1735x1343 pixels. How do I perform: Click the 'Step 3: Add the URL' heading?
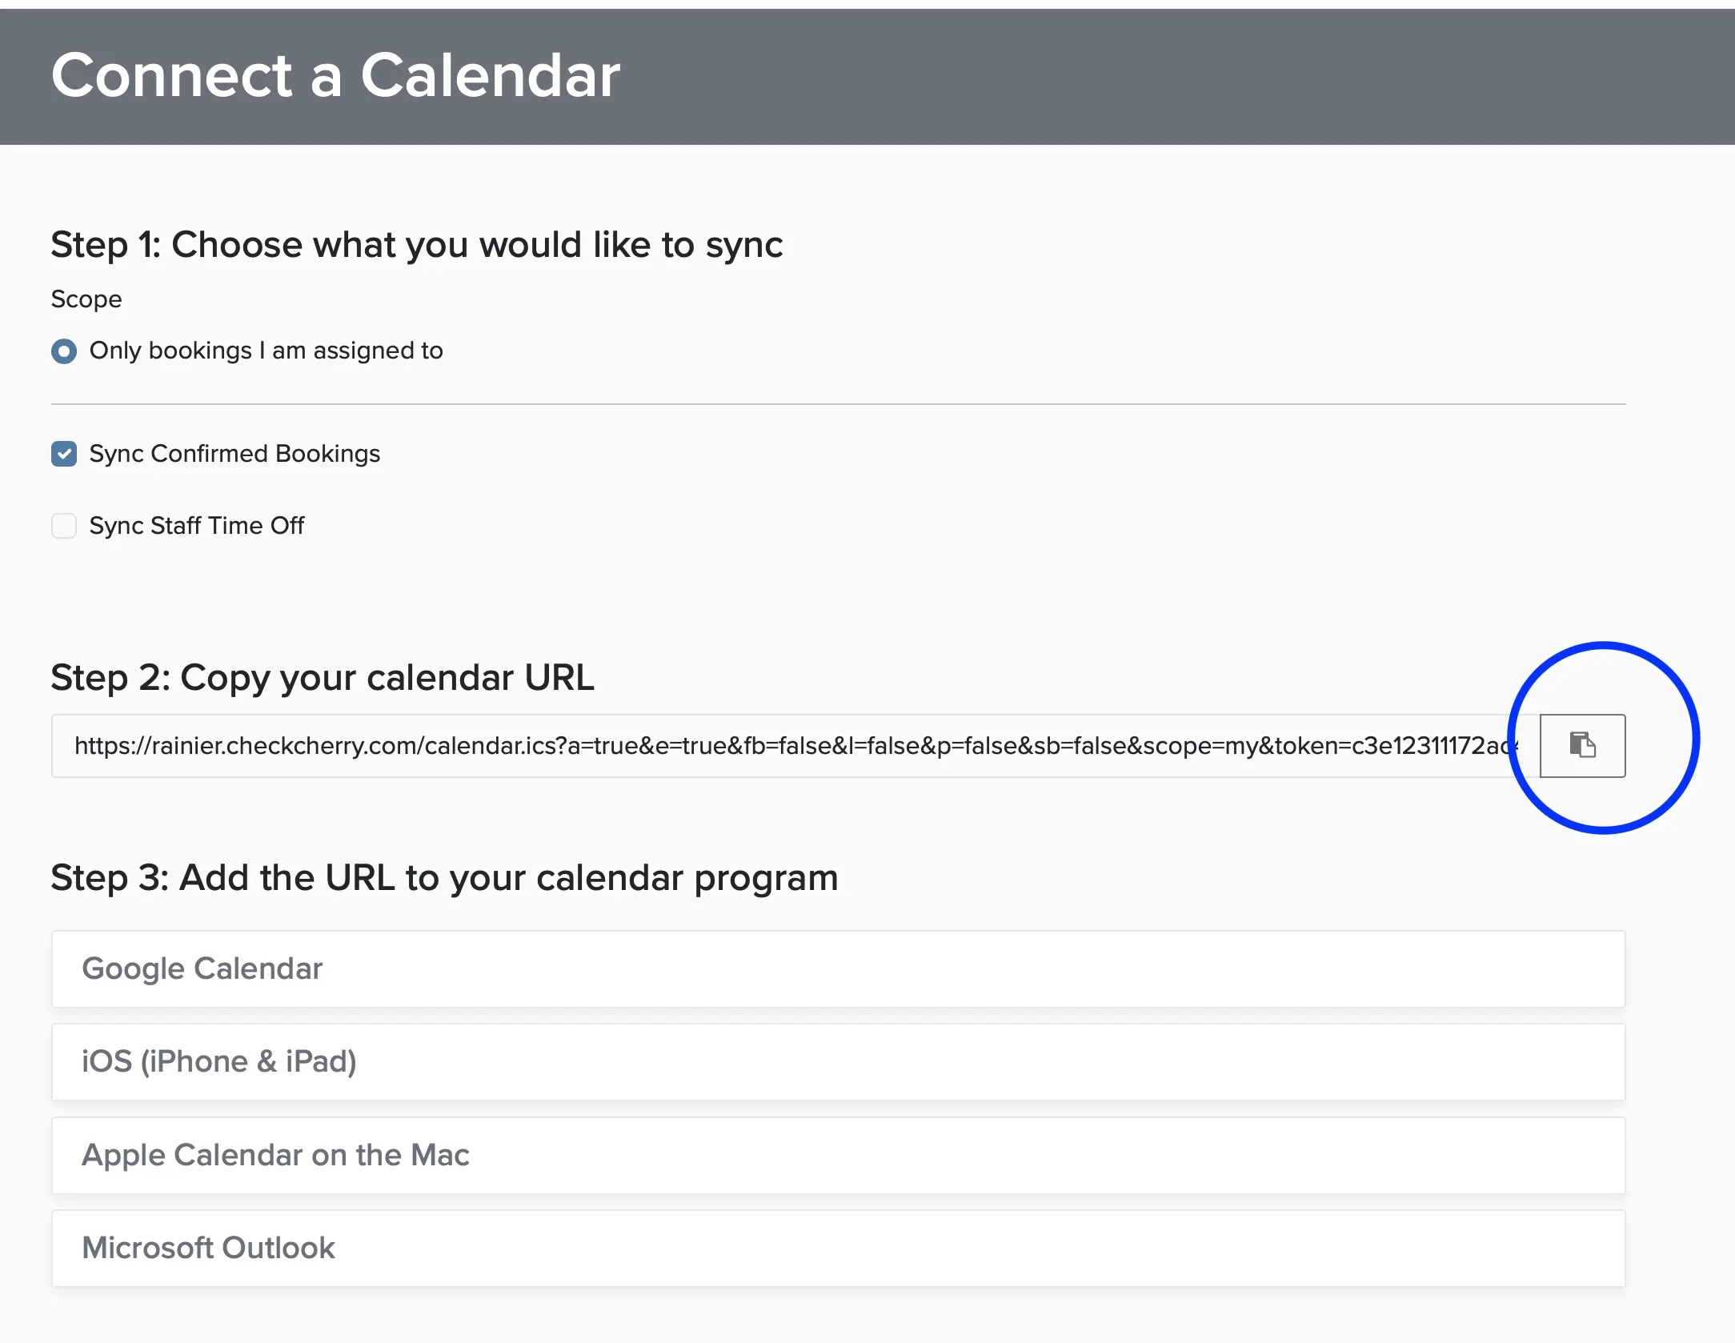pos(445,878)
